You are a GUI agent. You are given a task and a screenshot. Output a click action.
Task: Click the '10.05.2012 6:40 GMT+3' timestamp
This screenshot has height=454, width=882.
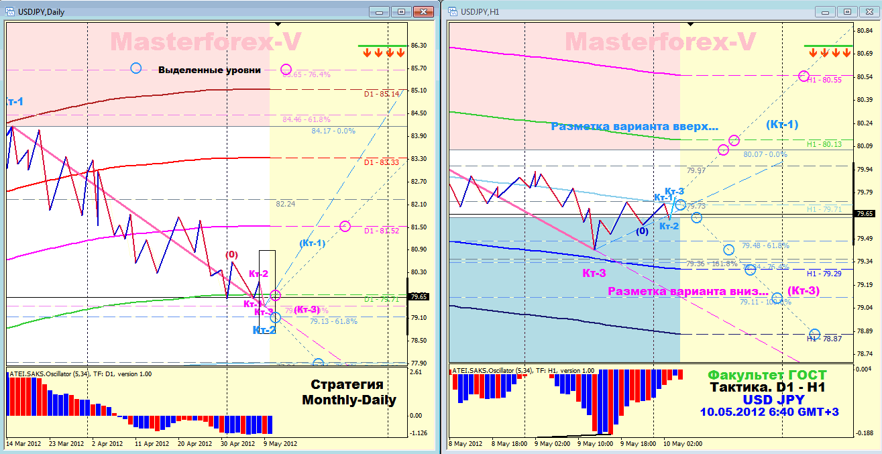[769, 412]
